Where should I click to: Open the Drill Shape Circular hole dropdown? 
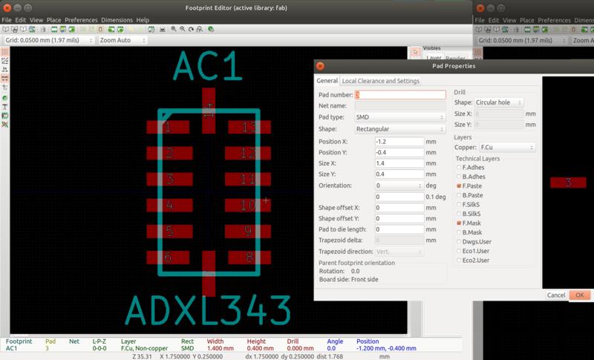pos(499,102)
